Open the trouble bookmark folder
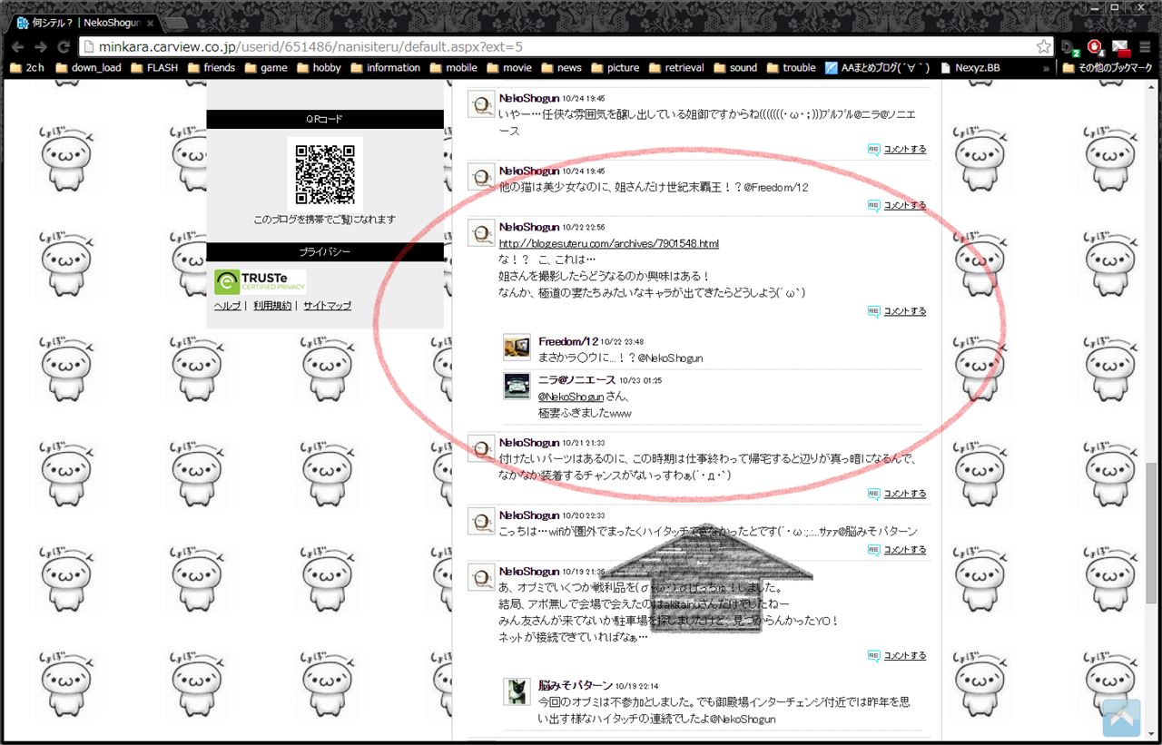The image size is (1162, 745). coord(791,67)
